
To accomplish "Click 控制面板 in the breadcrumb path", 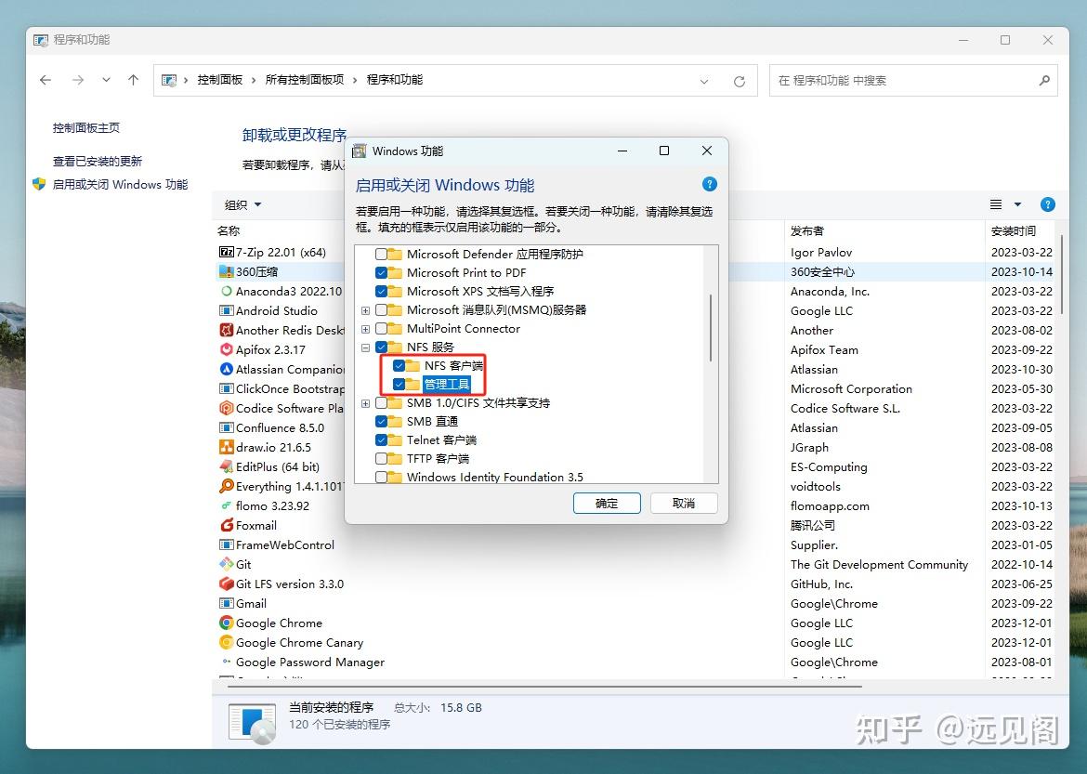I will coord(221,80).
